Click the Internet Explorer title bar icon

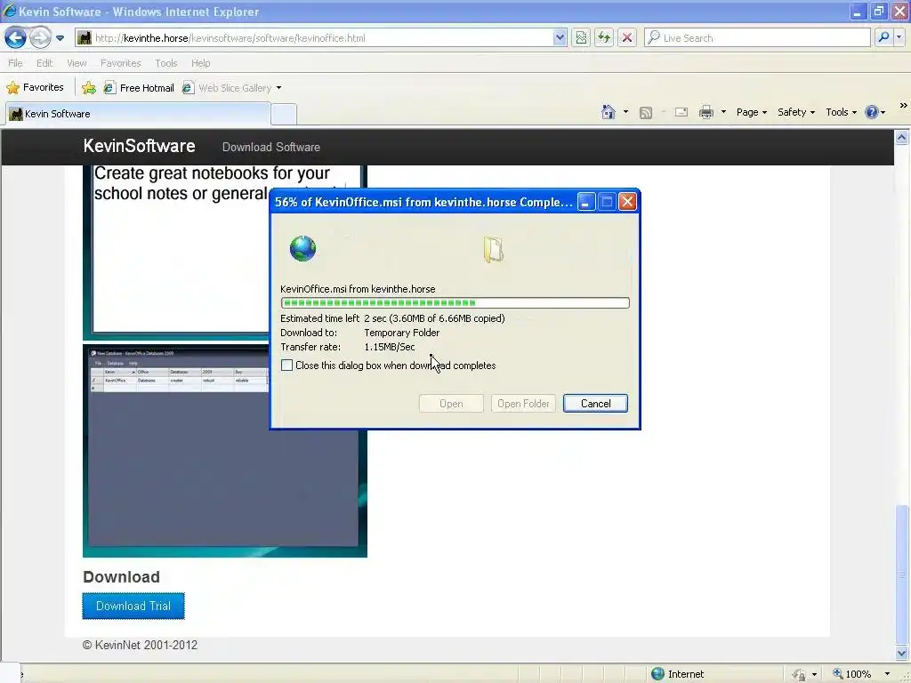[x=10, y=11]
